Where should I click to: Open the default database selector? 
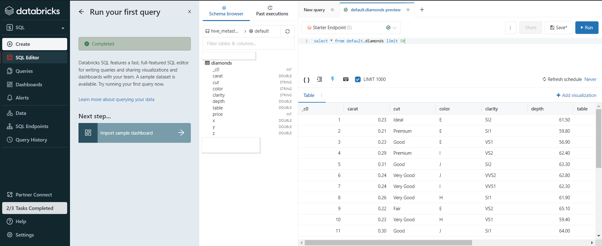(259, 31)
